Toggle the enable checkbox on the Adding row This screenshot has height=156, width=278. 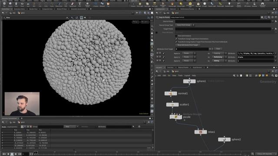coord(163,61)
